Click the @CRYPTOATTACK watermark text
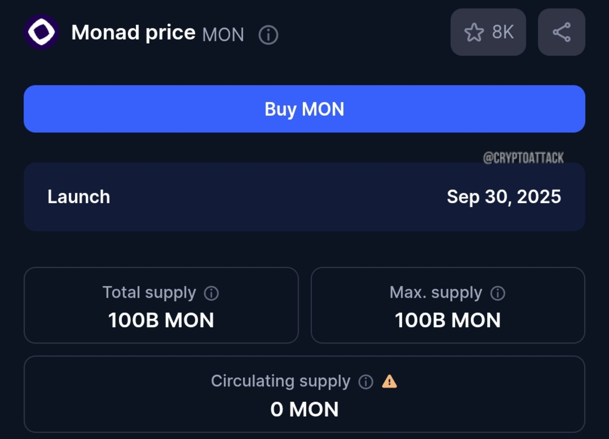Image resolution: width=609 pixels, height=439 pixels. (523, 158)
